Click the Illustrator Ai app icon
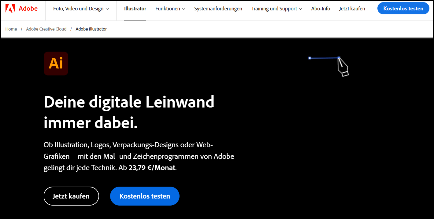This screenshot has height=219, width=434. (x=56, y=64)
